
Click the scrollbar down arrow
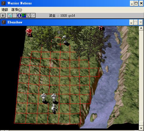(141, 128)
